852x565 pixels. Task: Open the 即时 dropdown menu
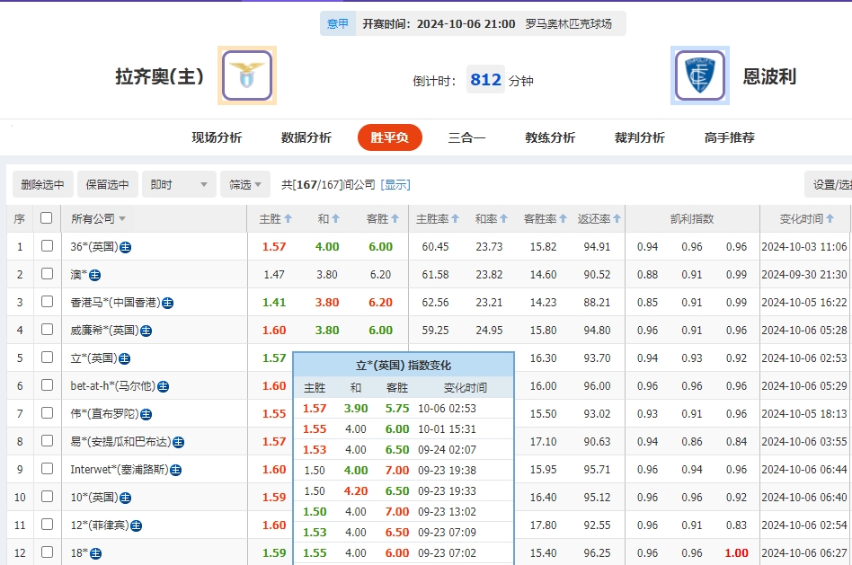178,184
